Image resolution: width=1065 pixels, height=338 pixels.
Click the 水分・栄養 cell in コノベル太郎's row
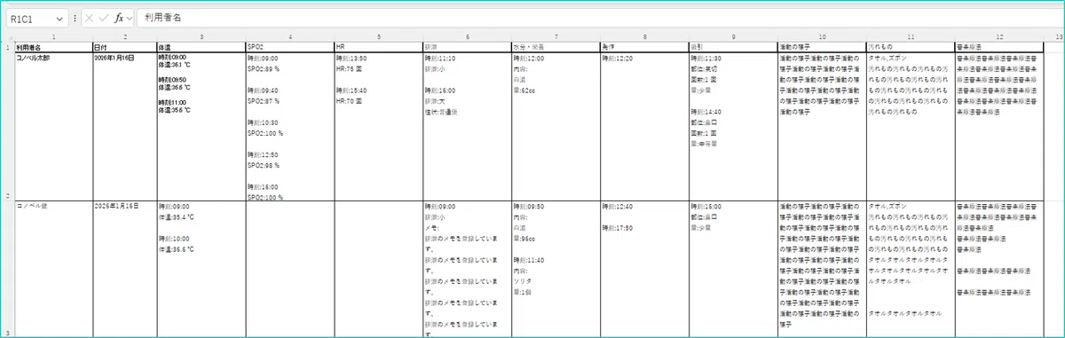556,127
